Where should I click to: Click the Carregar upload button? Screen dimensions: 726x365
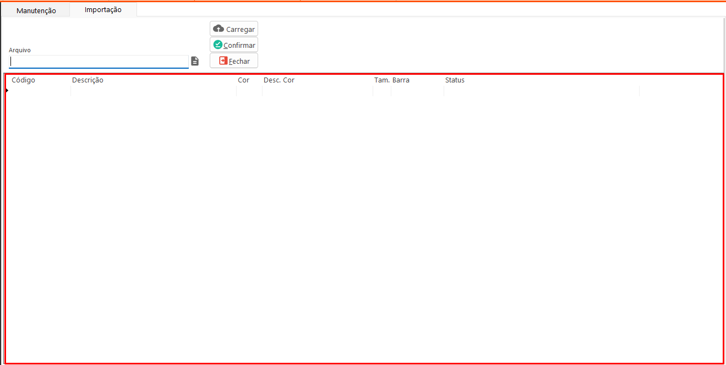(x=234, y=29)
